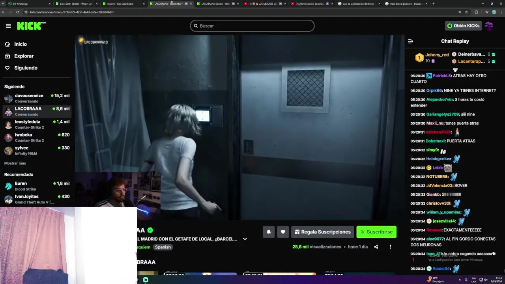Screen dimensions: 505x284
Task: Focus the Buscar search field
Action: [x=252, y=26]
